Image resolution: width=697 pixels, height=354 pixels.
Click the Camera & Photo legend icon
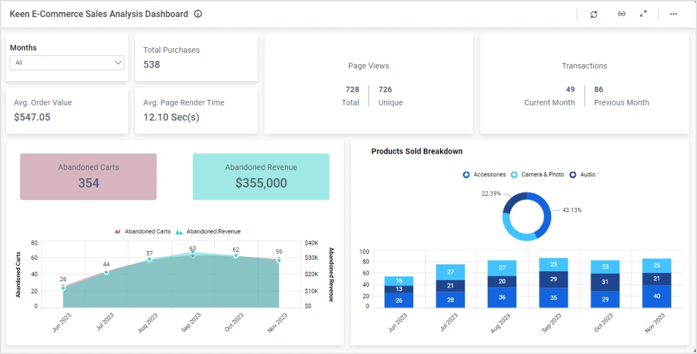[x=514, y=174]
